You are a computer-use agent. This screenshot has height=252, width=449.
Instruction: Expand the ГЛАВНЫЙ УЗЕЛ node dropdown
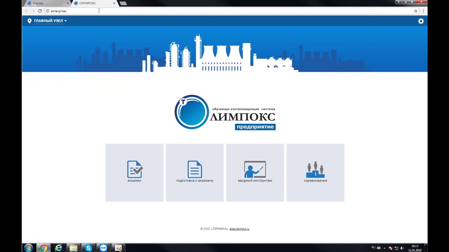(50, 21)
